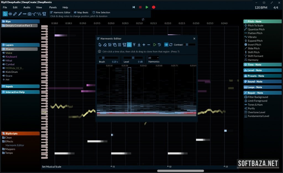The height and width of the screenshot is (173, 283).
Task: Click the red record button in transport
Action: 154,7
